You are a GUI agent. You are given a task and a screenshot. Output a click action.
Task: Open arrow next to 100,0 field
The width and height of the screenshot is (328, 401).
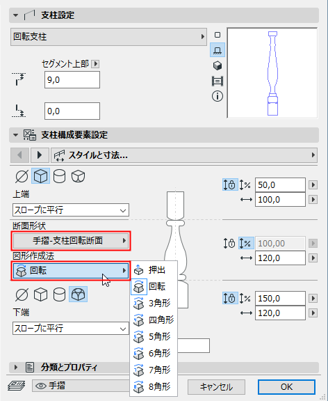[x=313, y=199]
